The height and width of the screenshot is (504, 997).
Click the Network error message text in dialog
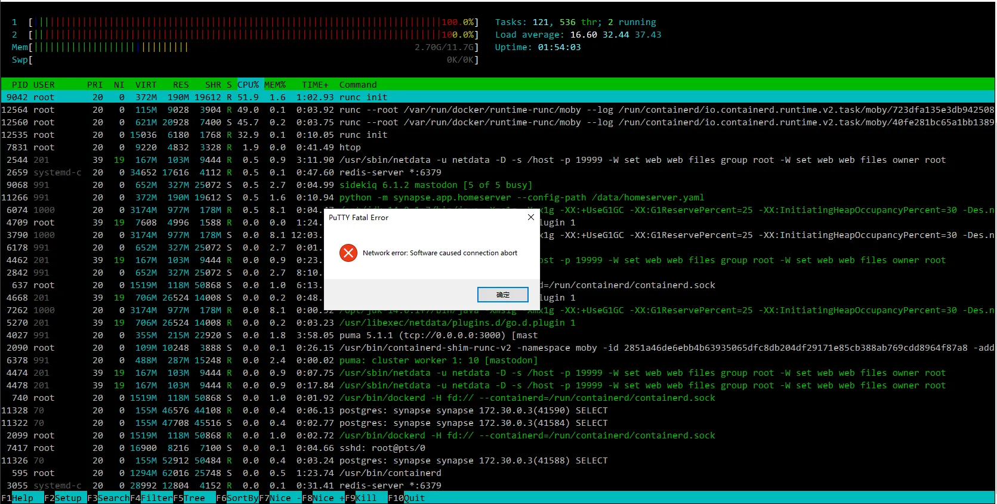coord(440,253)
